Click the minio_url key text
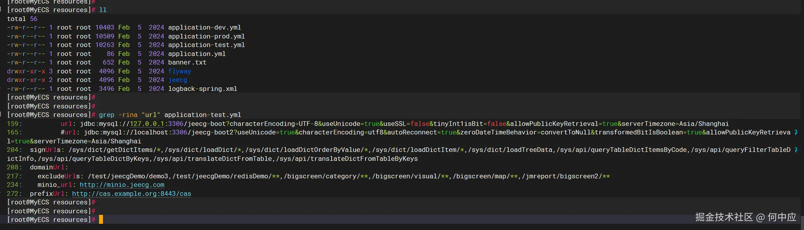 coord(55,185)
